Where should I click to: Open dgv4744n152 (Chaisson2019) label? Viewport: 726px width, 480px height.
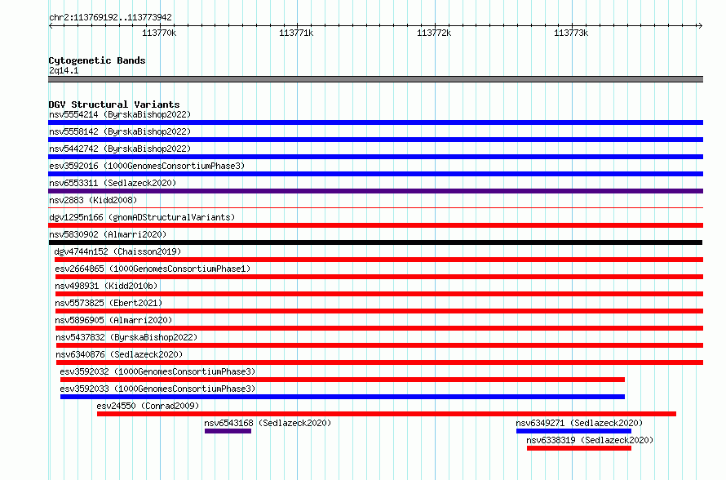coord(117,251)
